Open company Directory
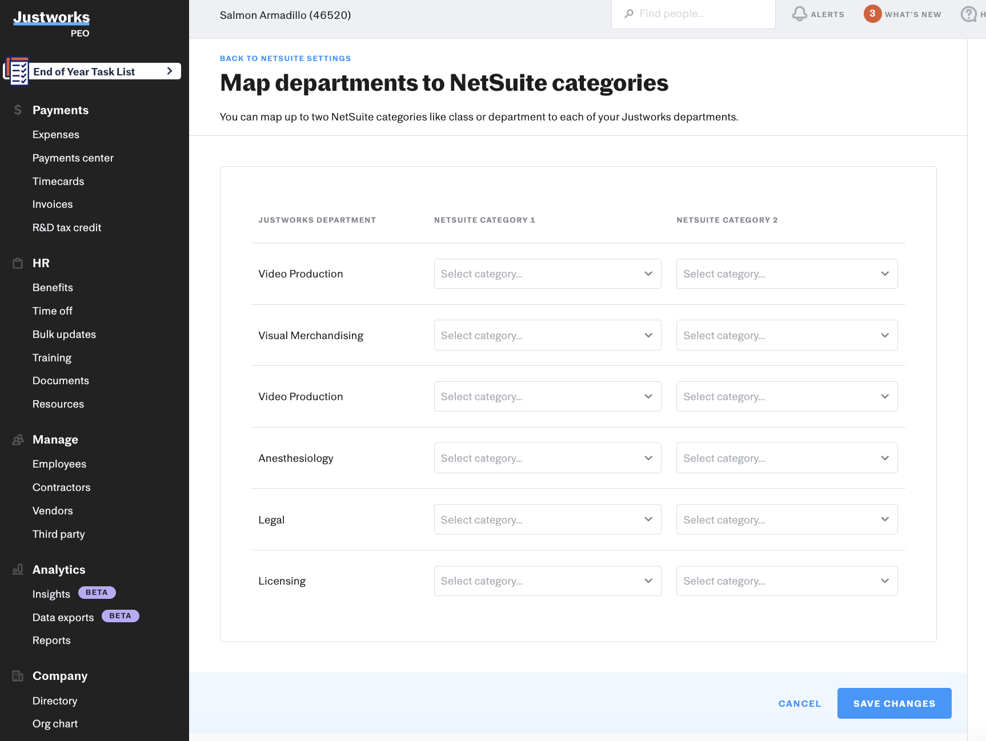 pyautogui.click(x=55, y=701)
